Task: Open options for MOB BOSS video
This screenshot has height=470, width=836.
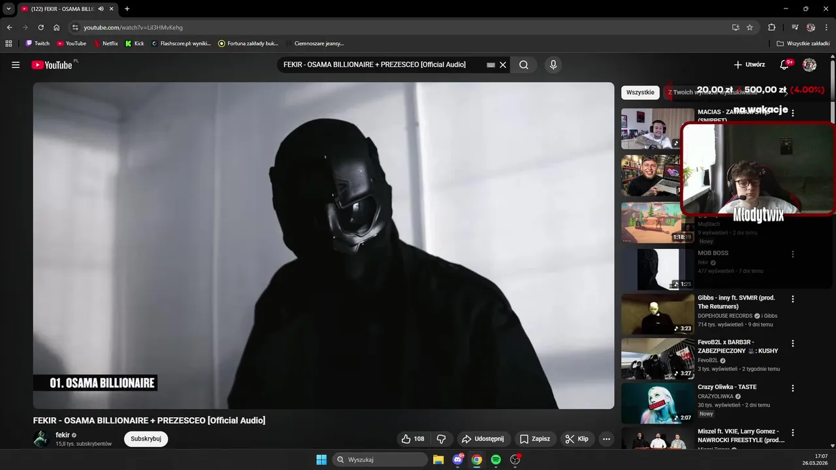Action: pos(793,254)
